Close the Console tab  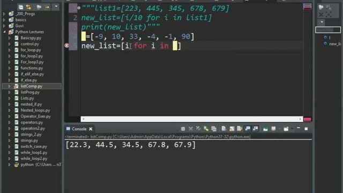[x=91, y=129]
